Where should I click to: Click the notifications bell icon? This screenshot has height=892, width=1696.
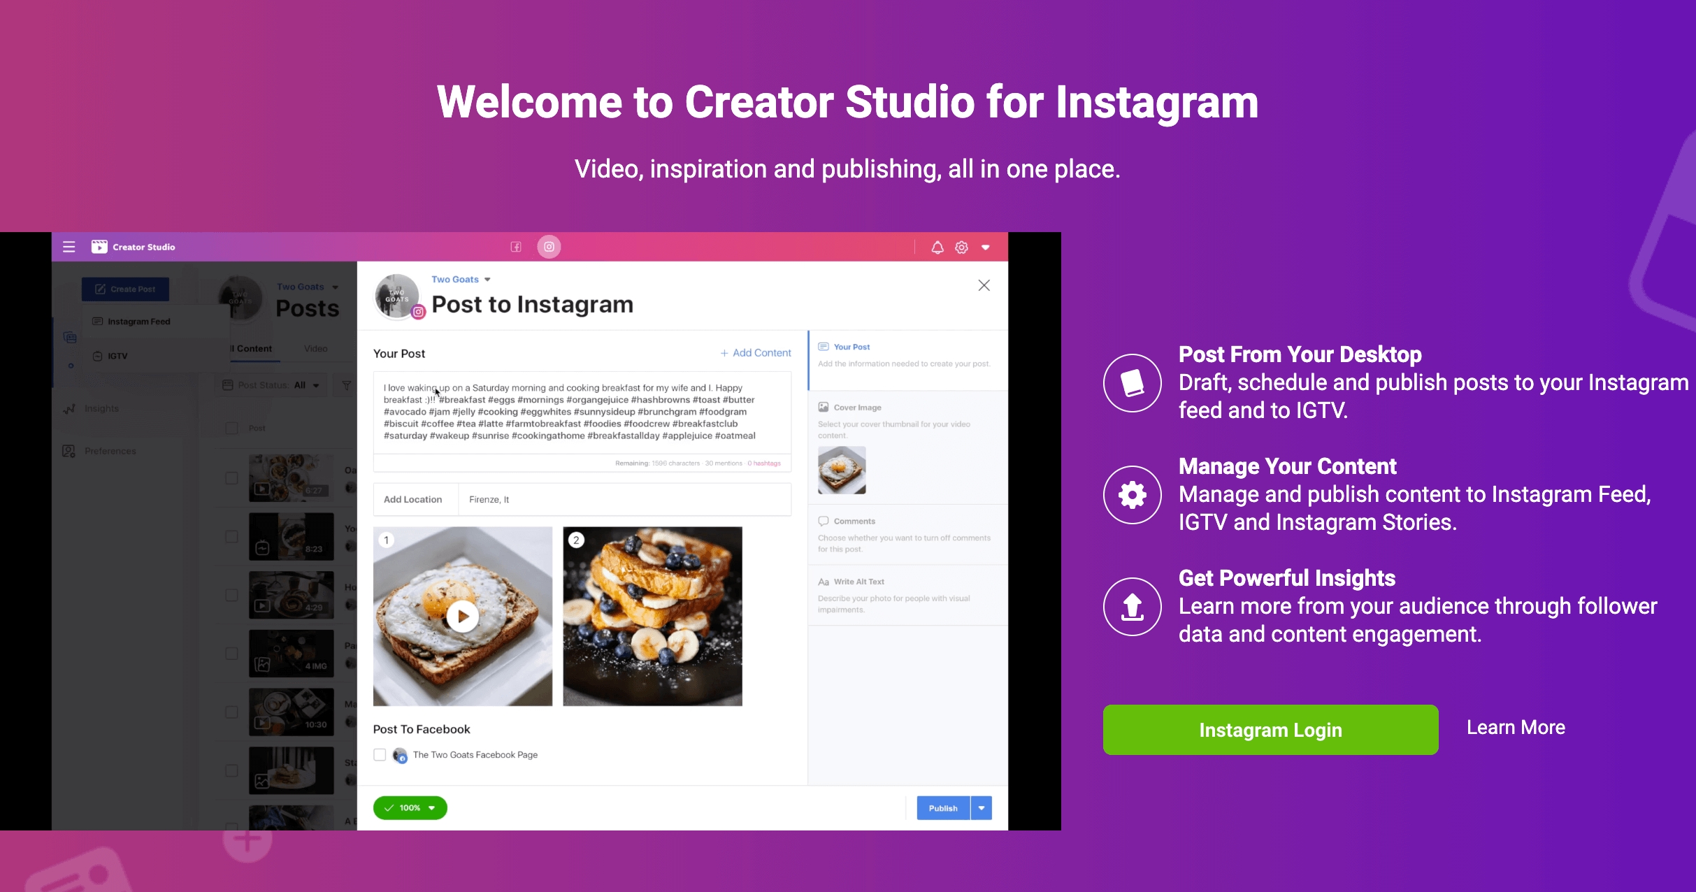(x=935, y=247)
